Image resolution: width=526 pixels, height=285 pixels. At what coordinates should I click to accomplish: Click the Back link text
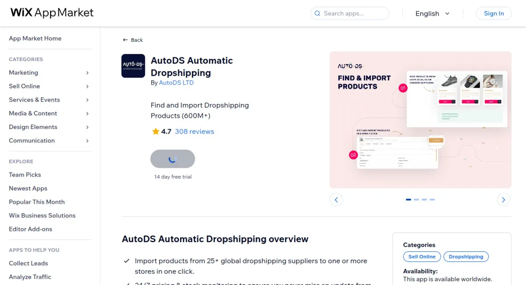tap(137, 40)
